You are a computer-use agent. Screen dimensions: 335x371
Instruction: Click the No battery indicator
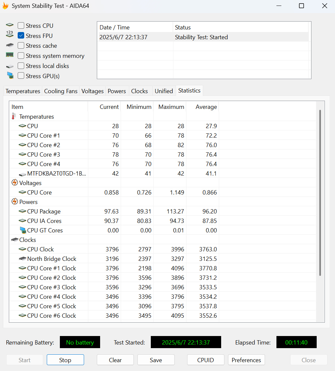pyautogui.click(x=80, y=342)
